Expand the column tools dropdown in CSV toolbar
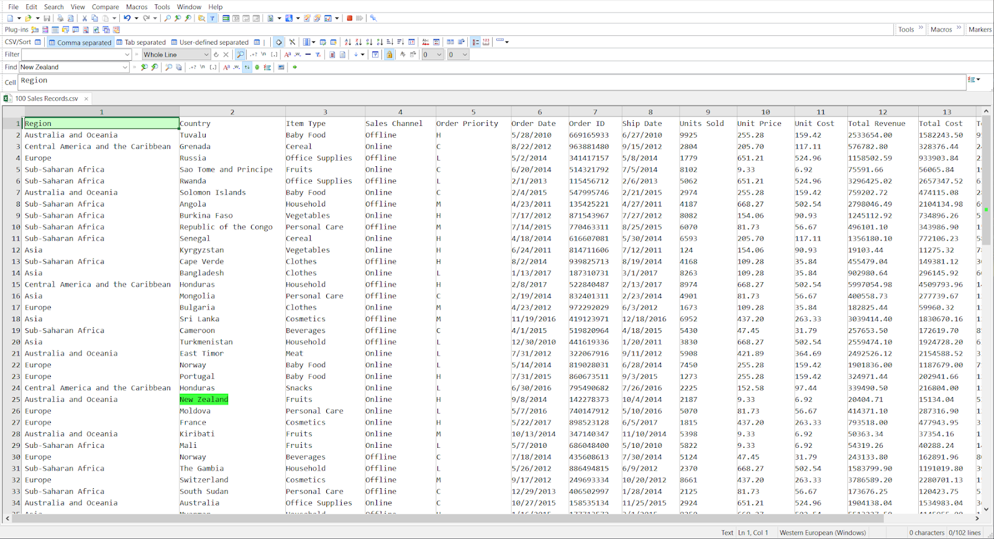This screenshot has height=539, width=994. [x=314, y=42]
